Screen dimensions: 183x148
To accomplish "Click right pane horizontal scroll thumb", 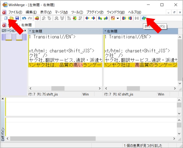I will point(133,88).
